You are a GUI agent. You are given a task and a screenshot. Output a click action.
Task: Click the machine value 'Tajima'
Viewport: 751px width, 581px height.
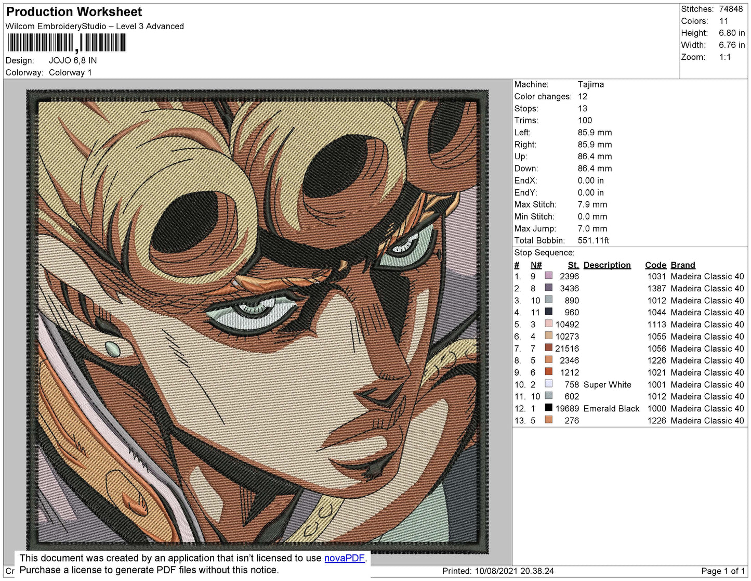click(x=591, y=84)
